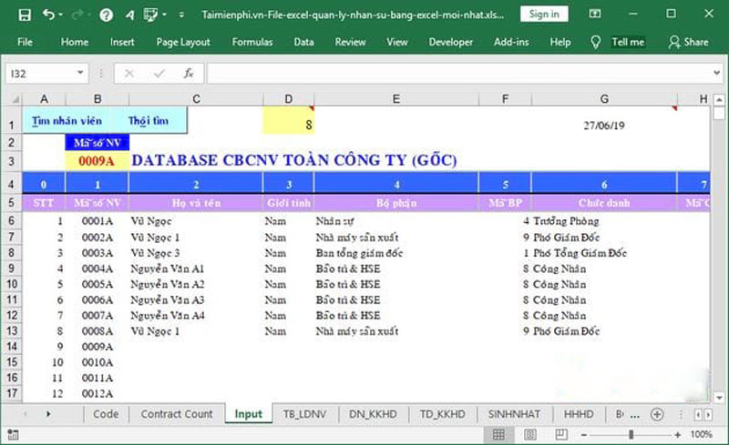729x445 pixels.
Task: Click the Tell me lightbulb icon
Action: pos(596,42)
